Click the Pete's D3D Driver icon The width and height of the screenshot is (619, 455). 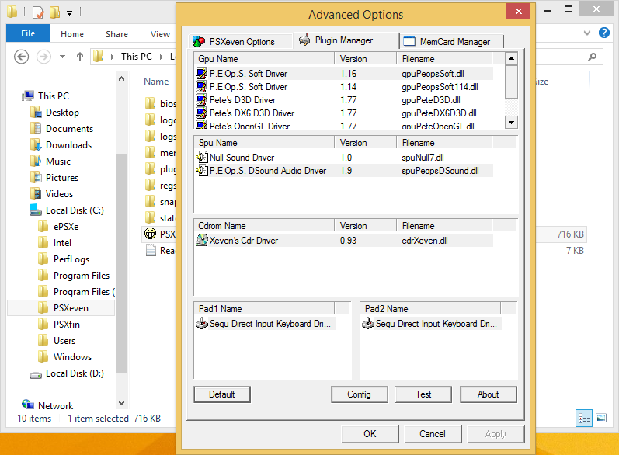[x=202, y=99]
